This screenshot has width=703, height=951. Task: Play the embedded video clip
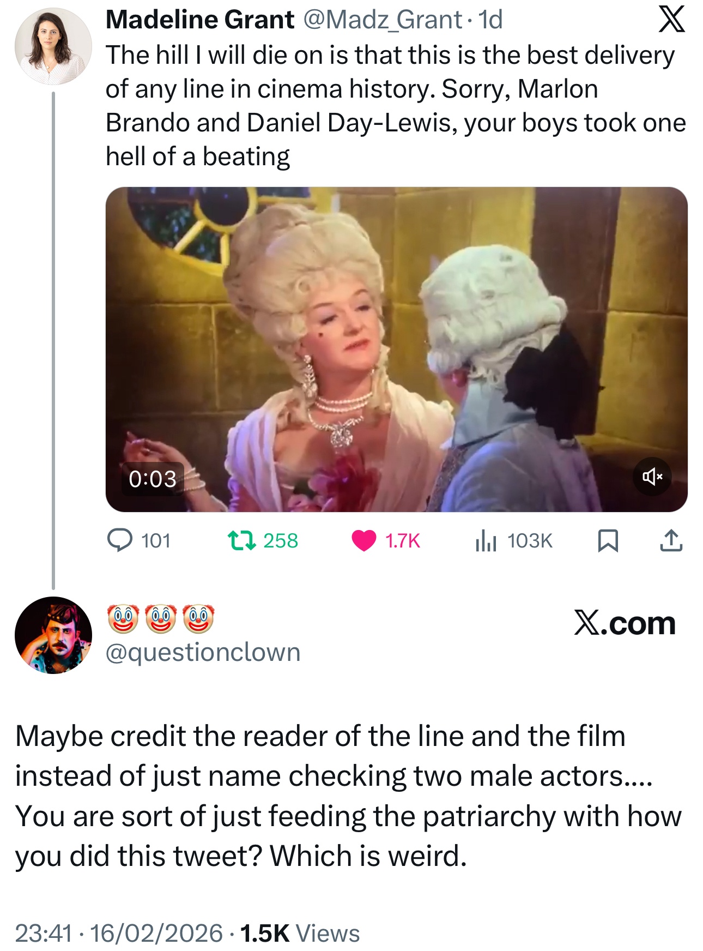point(396,349)
